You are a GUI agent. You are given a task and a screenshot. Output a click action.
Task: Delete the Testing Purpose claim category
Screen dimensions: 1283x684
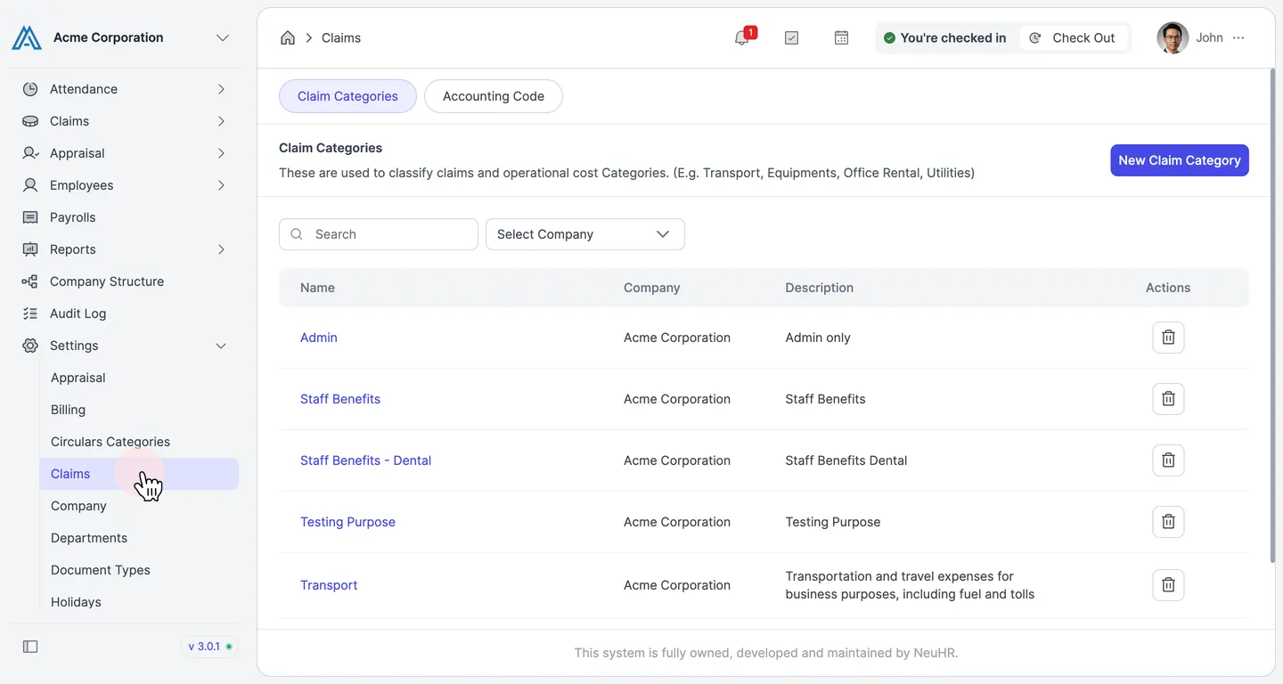1168,522
